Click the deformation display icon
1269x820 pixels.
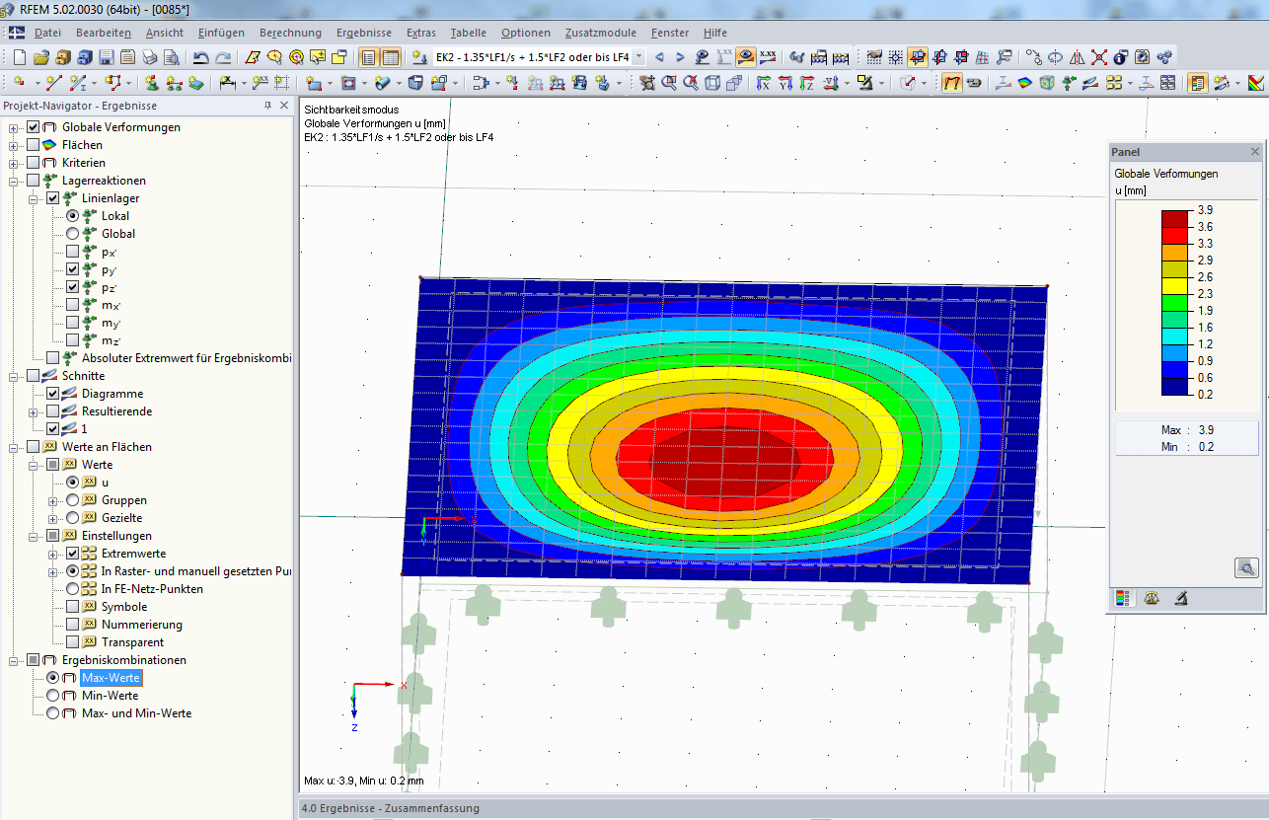[952, 83]
